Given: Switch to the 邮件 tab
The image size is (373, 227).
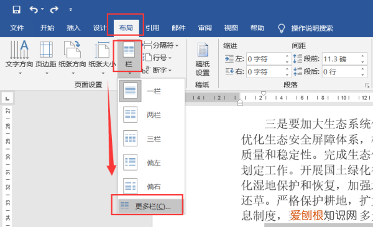Looking at the screenshot, I should [178, 28].
